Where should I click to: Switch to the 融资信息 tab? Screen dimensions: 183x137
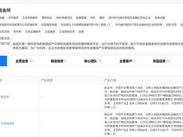click(58, 61)
